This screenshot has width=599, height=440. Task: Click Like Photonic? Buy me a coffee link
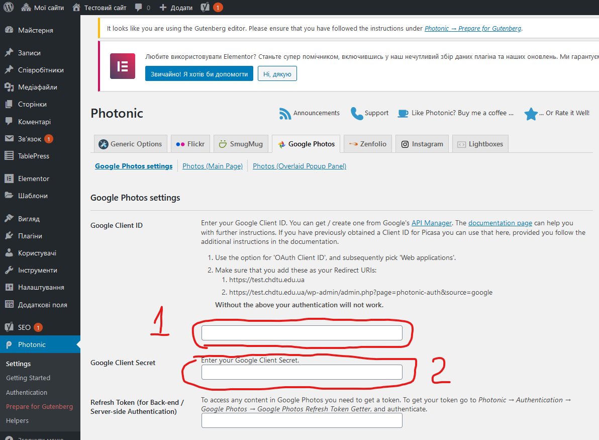coord(462,113)
